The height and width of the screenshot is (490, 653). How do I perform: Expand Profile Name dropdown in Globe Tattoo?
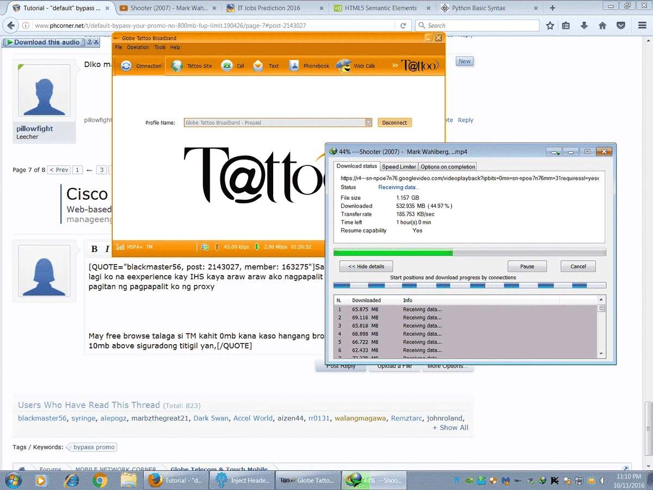tap(368, 122)
